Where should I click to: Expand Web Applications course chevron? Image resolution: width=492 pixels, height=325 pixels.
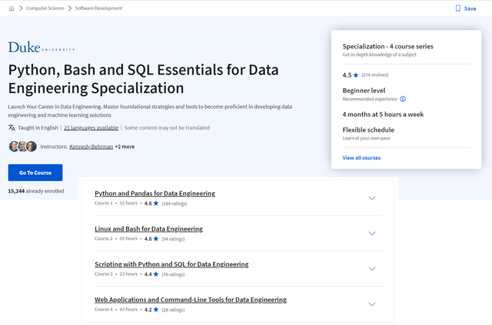point(372,304)
